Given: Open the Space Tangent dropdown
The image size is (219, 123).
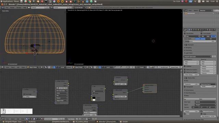Looking at the screenshot, I should click(x=205, y=105).
